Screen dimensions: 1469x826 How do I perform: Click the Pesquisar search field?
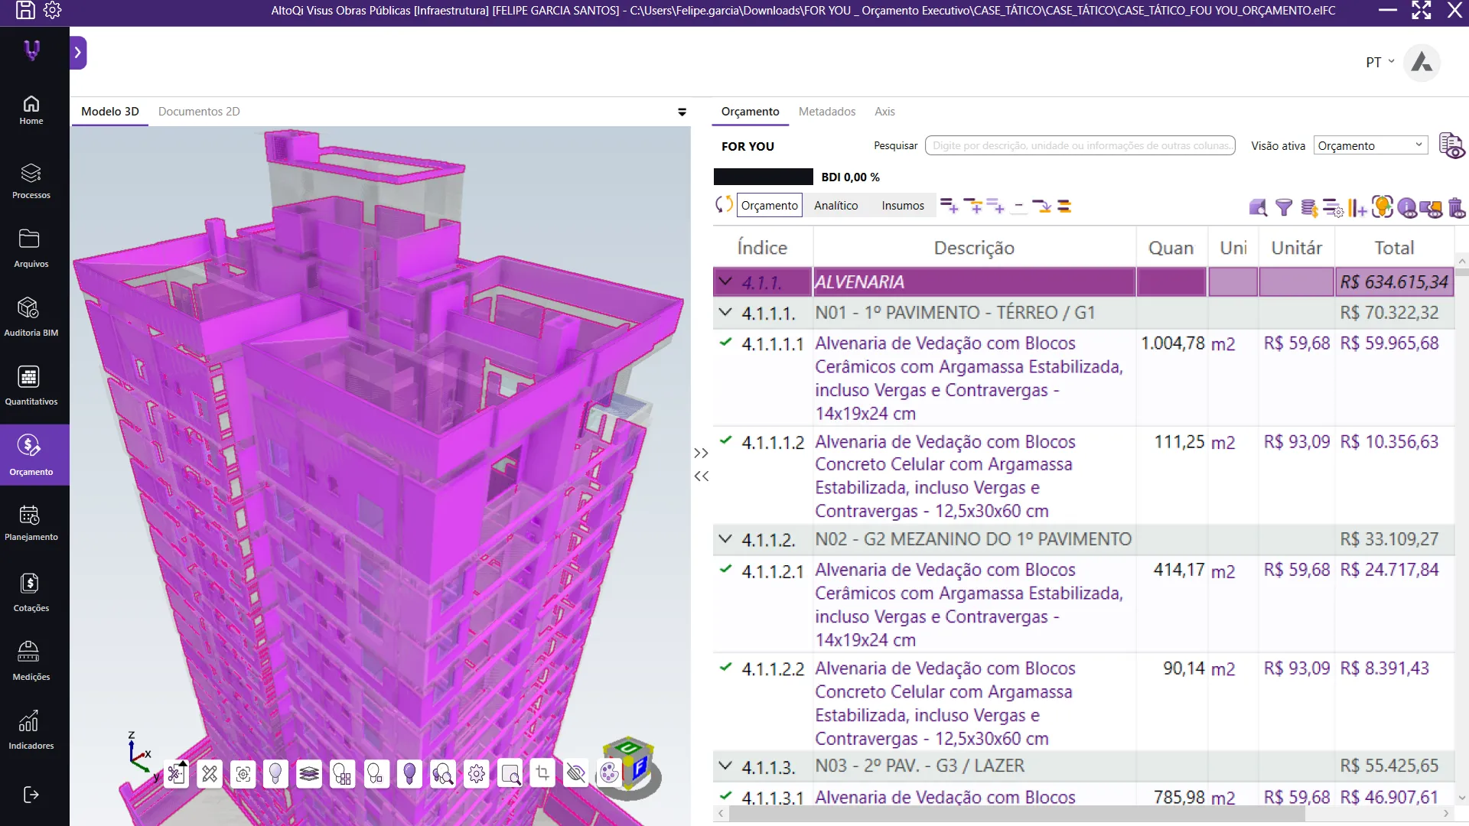click(1080, 145)
